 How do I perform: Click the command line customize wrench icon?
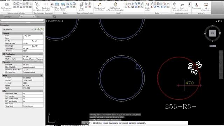coord(87,123)
